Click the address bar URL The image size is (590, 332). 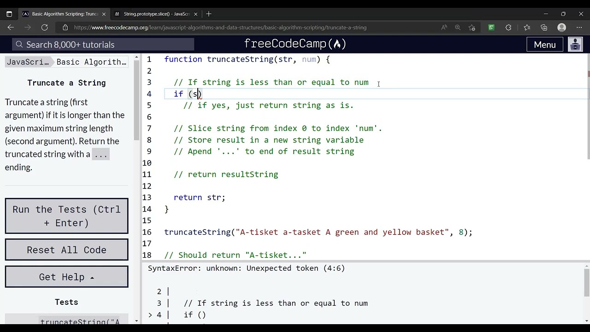pos(220,28)
